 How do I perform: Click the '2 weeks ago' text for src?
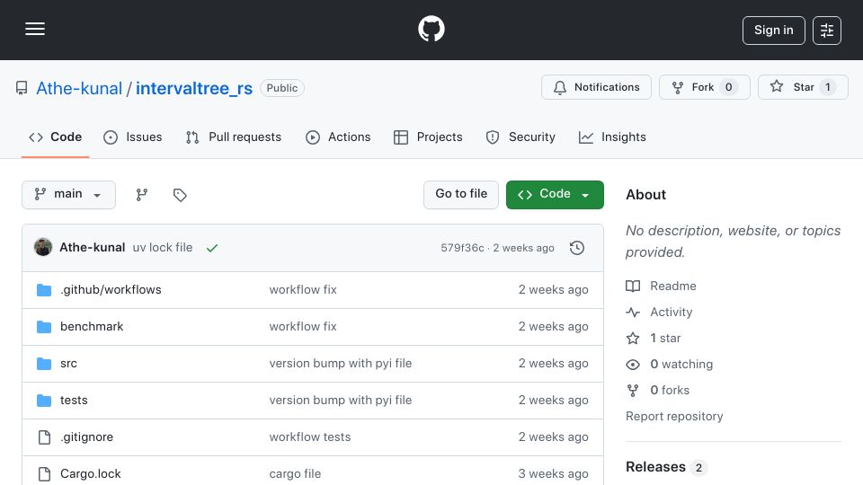point(553,364)
